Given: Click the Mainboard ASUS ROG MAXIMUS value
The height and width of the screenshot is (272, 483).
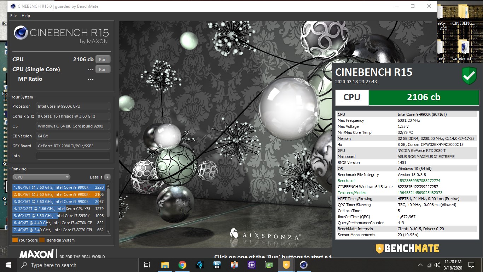Looking at the screenshot, I should [x=426, y=157].
